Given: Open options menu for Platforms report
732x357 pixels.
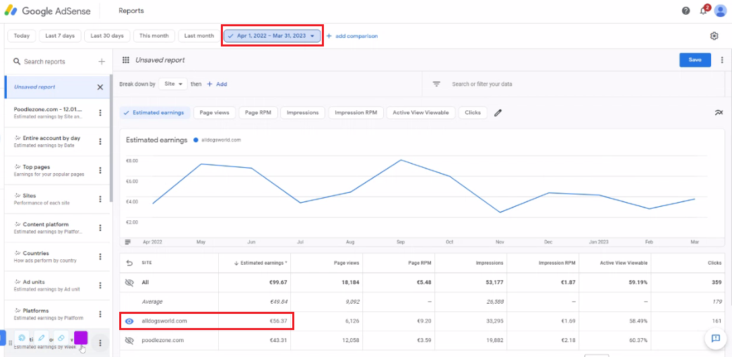Looking at the screenshot, I should [100, 314].
